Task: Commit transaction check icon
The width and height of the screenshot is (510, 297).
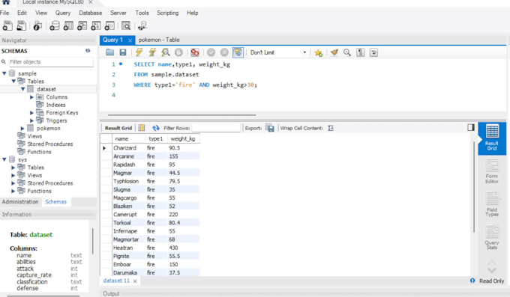Action: pos(211,52)
